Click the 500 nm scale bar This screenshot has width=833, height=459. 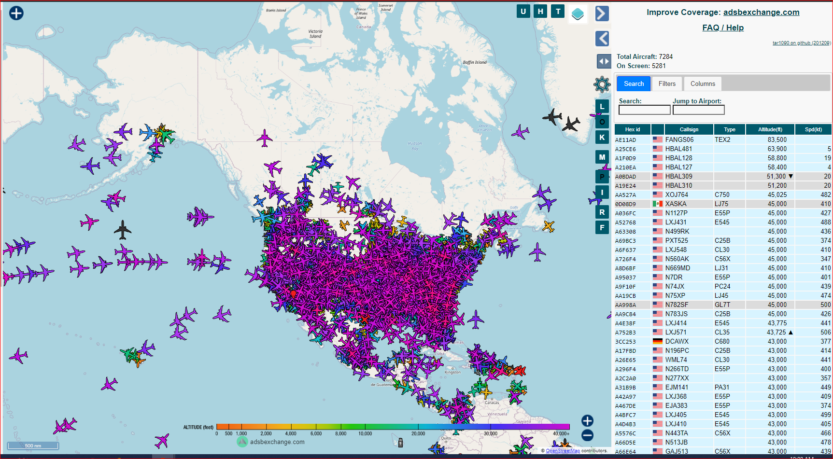coord(33,445)
